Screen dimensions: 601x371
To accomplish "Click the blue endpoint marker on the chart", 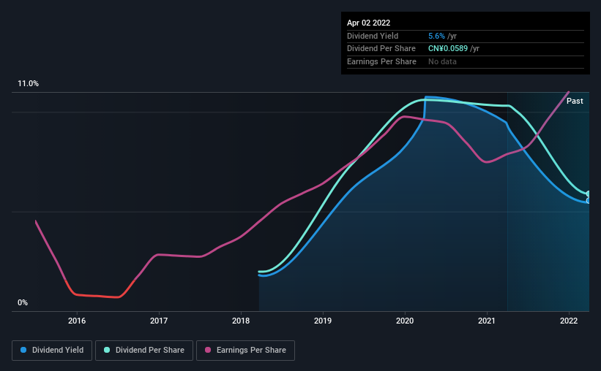I will point(589,200).
